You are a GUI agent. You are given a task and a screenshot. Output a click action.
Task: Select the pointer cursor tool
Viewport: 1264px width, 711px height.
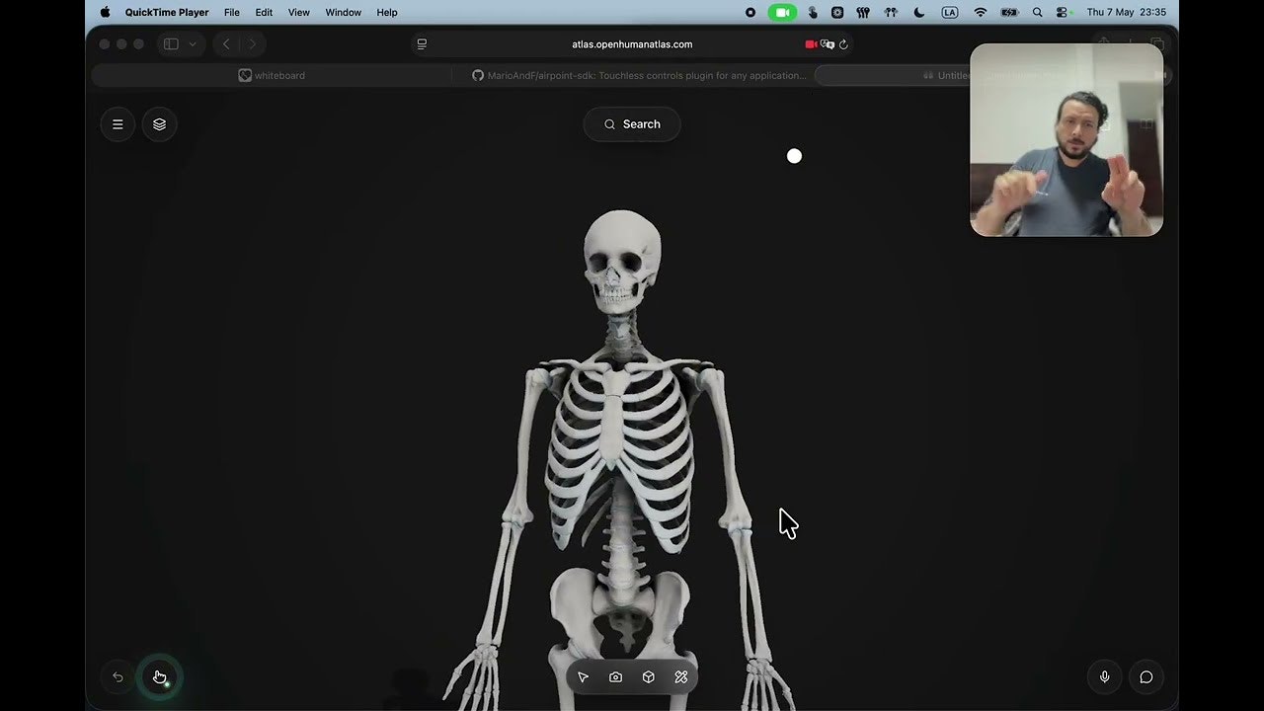click(x=583, y=677)
